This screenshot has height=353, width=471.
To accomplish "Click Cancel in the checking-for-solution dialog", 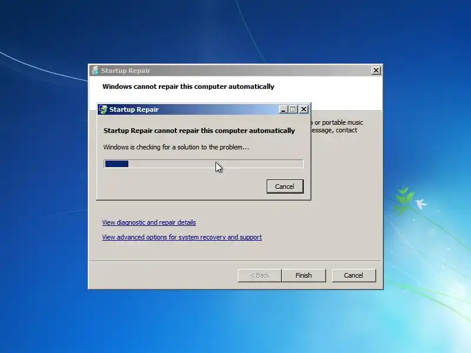I will pyautogui.click(x=285, y=187).
